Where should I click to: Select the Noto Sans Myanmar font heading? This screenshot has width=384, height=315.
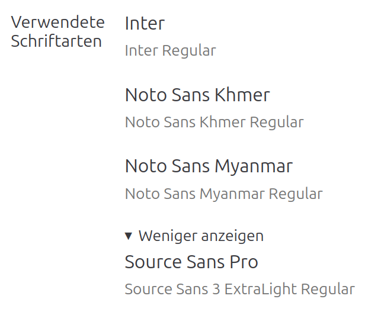[x=209, y=166]
